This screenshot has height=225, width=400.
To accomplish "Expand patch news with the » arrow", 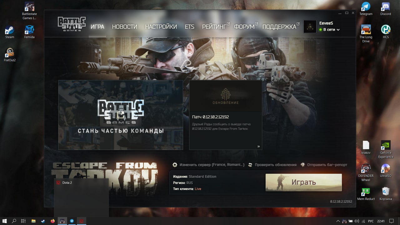I will tap(258, 146).
